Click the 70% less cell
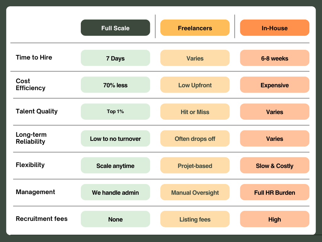 click(x=115, y=85)
